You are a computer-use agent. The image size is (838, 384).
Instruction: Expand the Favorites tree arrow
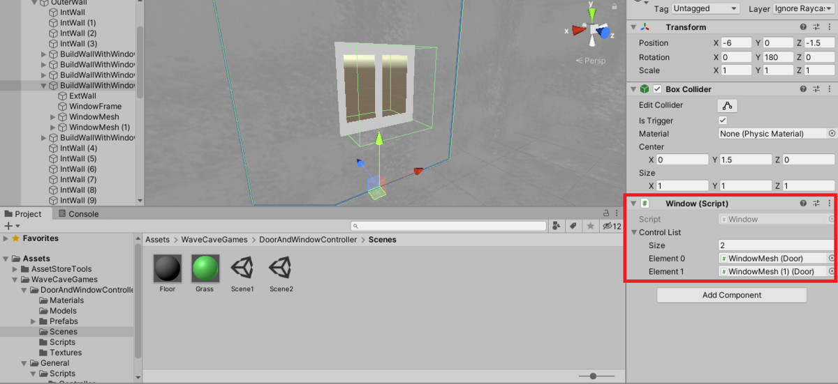[6, 238]
